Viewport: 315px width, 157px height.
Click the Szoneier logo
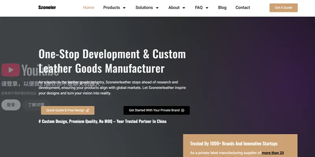[47, 7]
